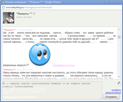
Task: Click the scrollbar up arrow in messages
Action: tap(119, 29)
